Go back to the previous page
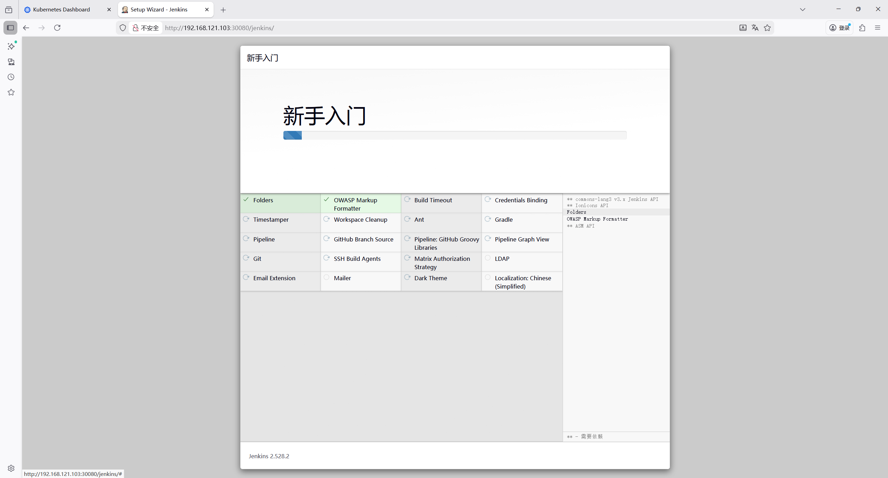 point(26,28)
